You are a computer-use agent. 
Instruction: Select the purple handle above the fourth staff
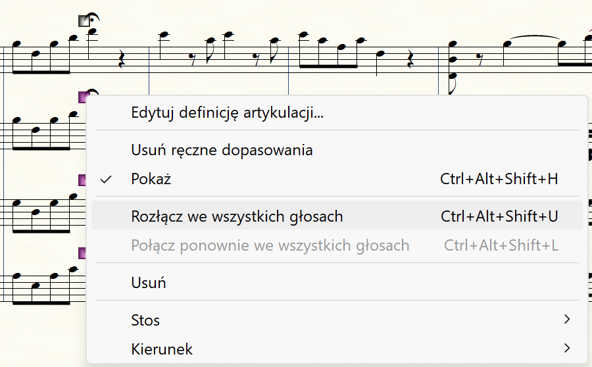pos(82,253)
